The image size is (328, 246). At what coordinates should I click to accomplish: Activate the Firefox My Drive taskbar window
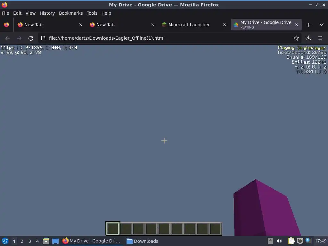click(x=92, y=241)
